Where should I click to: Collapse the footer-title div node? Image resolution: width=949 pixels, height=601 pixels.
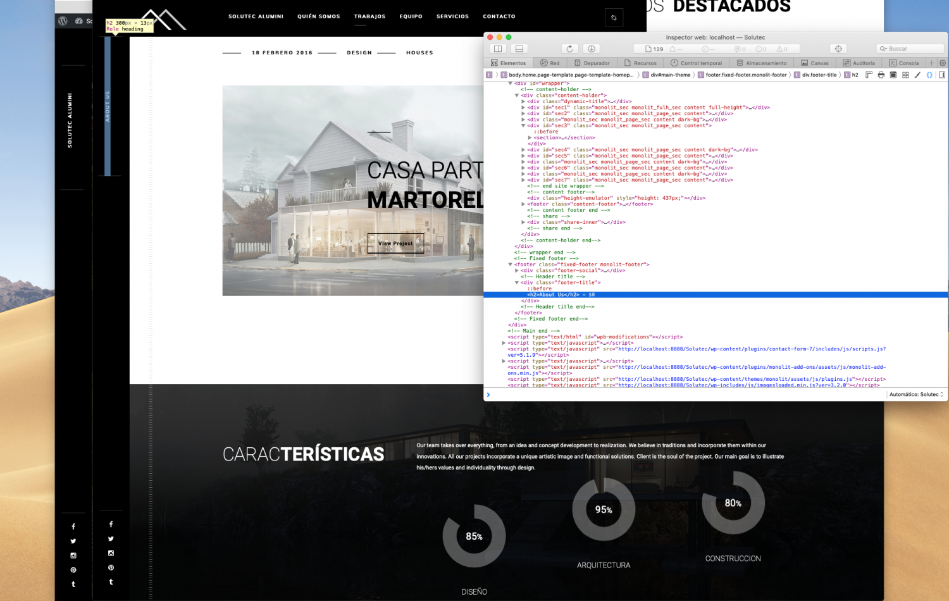tap(517, 283)
